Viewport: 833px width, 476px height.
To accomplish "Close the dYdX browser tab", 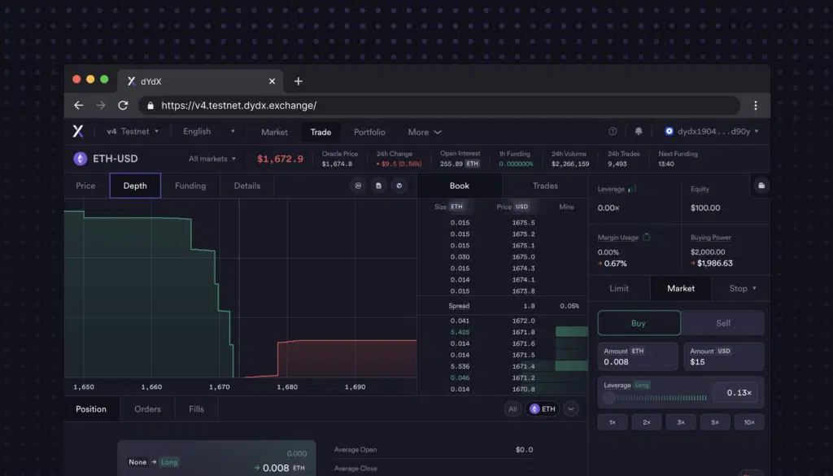I will pyautogui.click(x=272, y=81).
